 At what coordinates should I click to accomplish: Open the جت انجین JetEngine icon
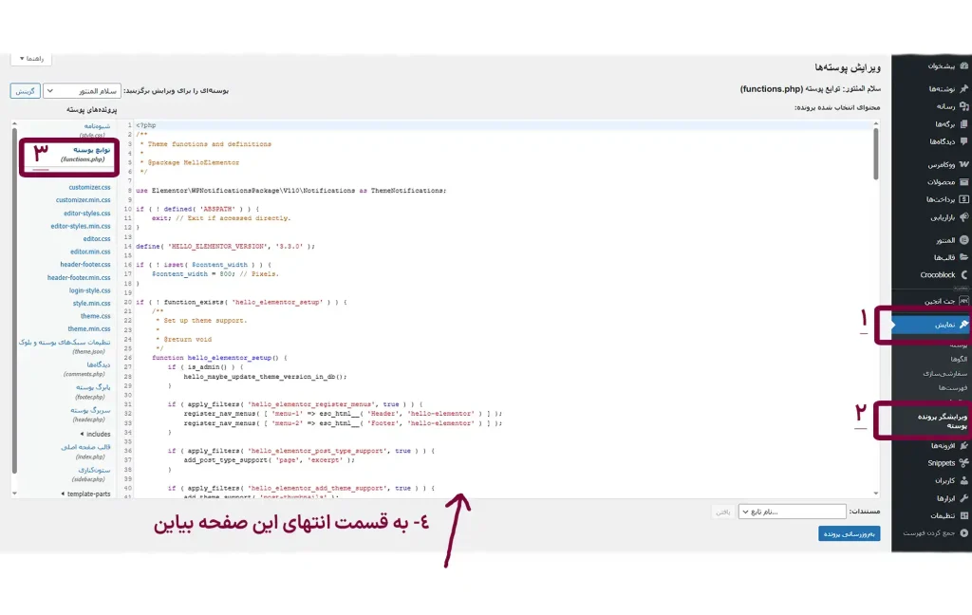coord(964,301)
